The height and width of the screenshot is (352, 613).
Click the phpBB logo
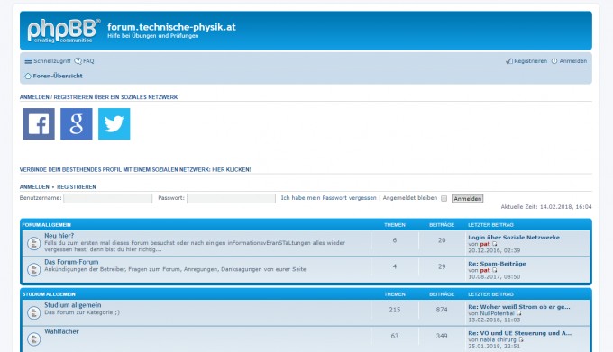coord(63,31)
